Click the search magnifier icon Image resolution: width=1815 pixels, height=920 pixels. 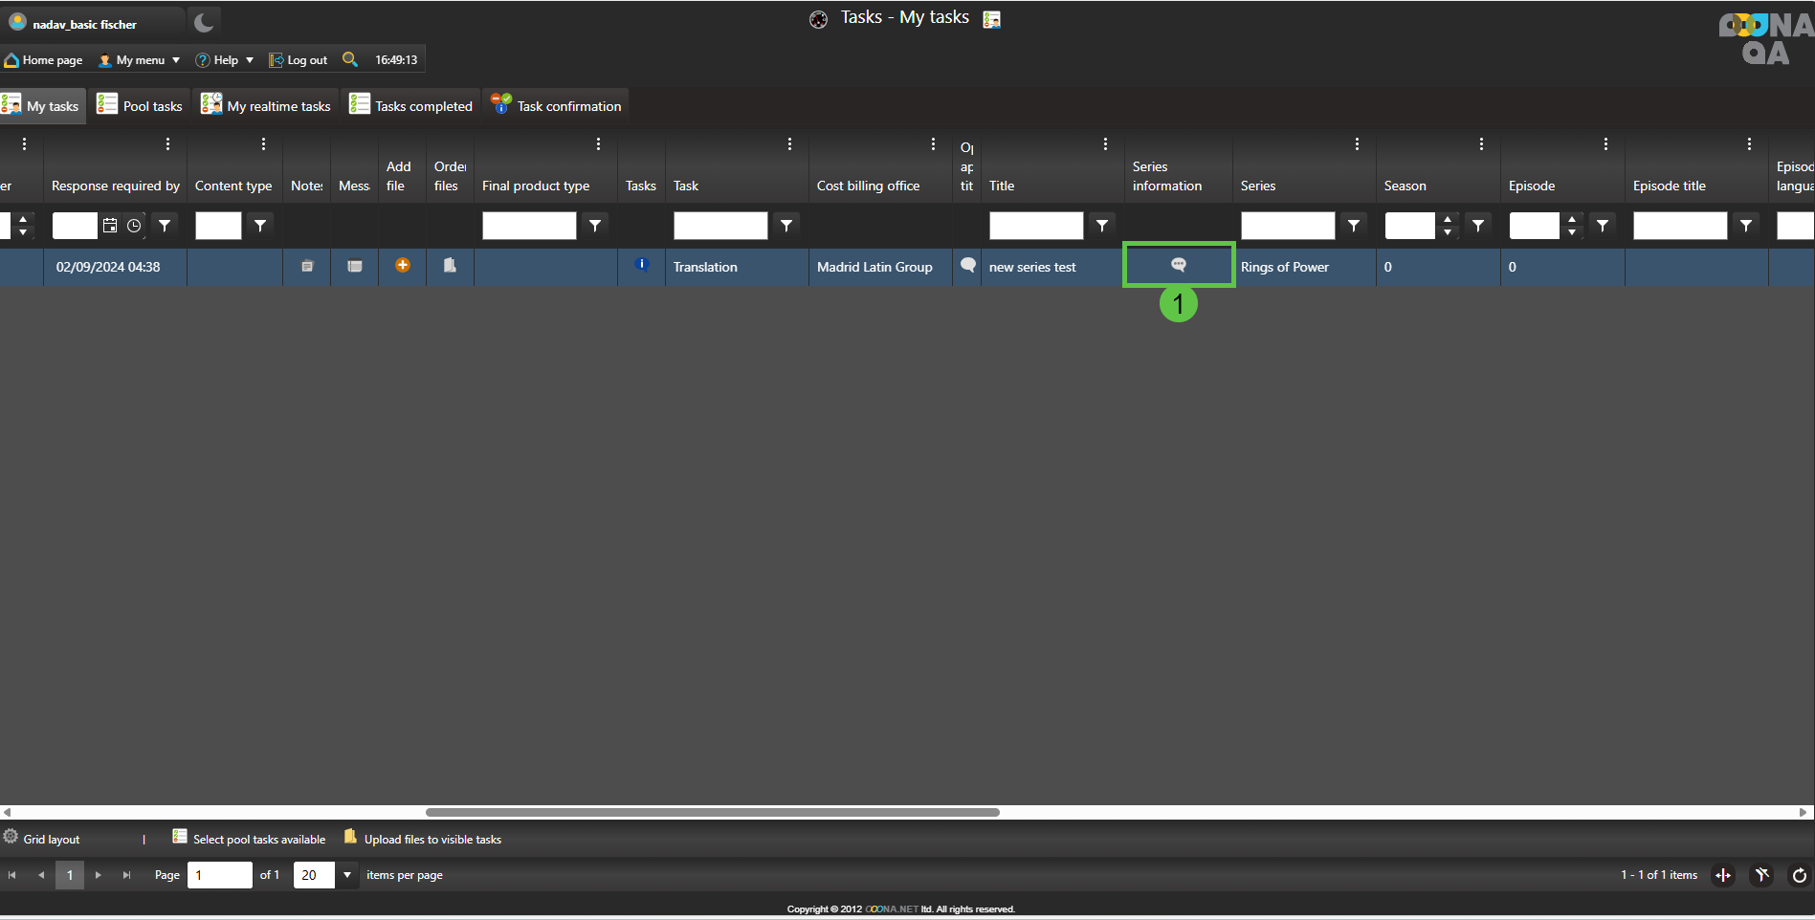click(x=350, y=59)
